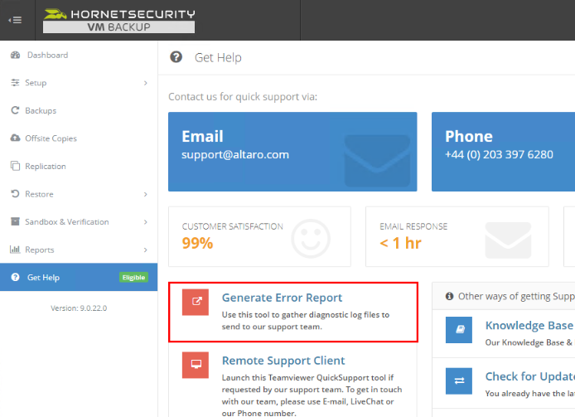Click the red Generate Error Report icon
Viewport: 575px width, 417px height.
click(x=196, y=302)
